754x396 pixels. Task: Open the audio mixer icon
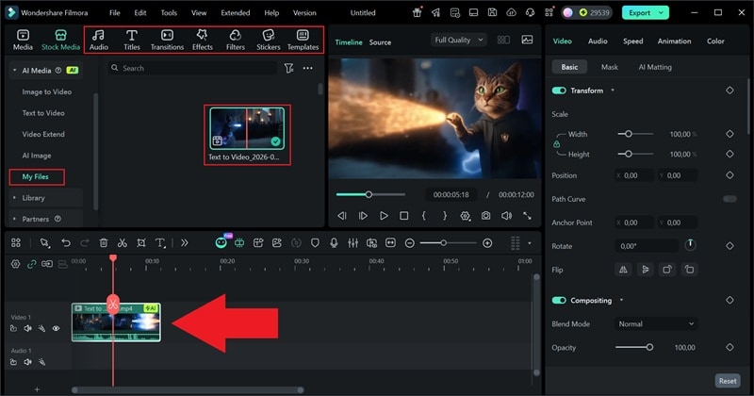pyautogui.click(x=352, y=243)
